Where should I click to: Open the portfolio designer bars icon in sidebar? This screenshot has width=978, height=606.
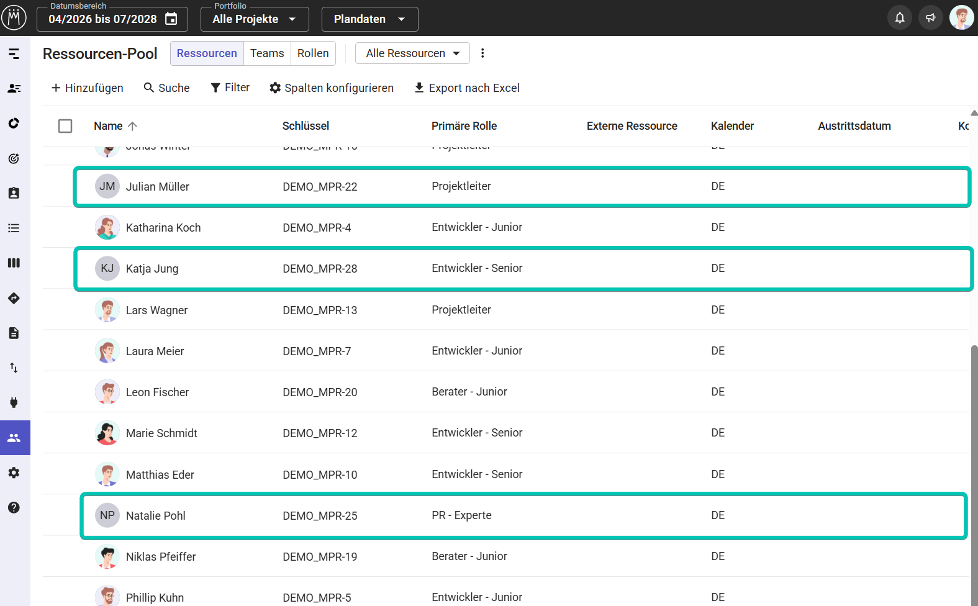(x=14, y=54)
